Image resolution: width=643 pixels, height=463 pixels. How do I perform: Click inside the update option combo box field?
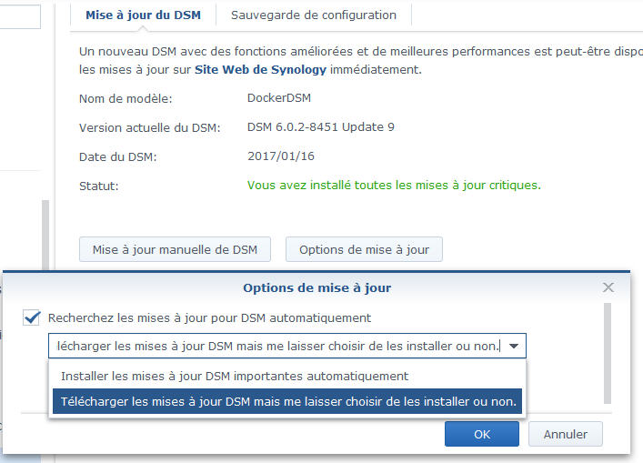pos(287,347)
